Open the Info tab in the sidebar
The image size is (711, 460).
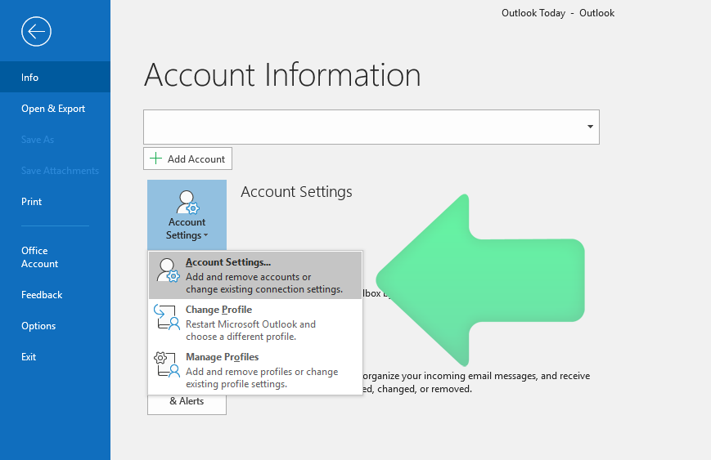point(55,77)
